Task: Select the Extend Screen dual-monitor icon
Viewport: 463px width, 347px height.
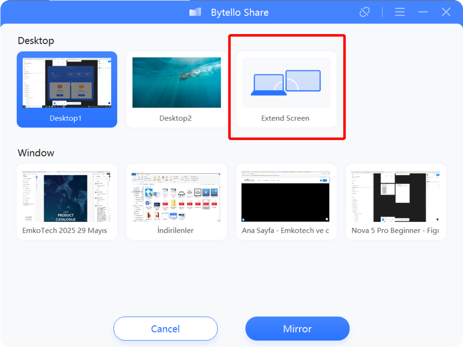Action: pyautogui.click(x=286, y=83)
